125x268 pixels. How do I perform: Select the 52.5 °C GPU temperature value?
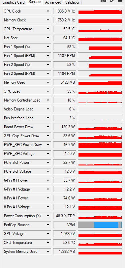(x=64, y=29)
